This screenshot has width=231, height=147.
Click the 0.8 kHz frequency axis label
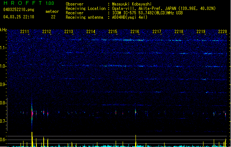3,103
